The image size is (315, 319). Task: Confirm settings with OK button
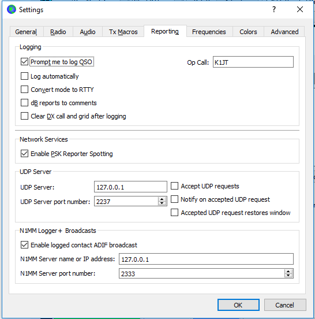point(238,305)
